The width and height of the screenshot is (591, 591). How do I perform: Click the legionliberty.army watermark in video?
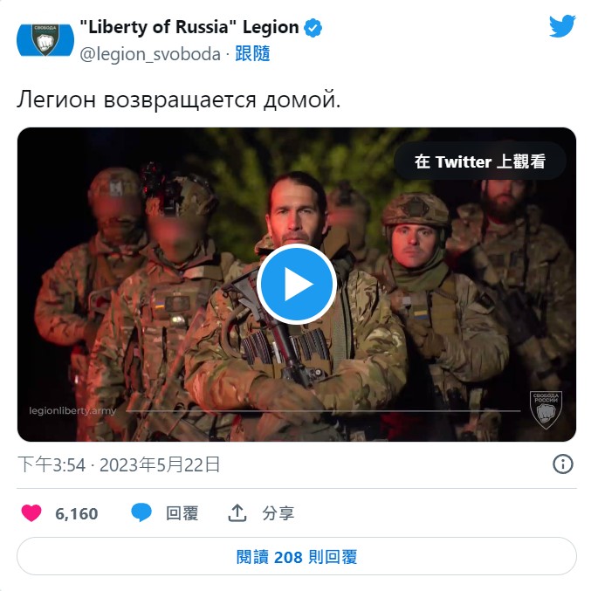72,410
